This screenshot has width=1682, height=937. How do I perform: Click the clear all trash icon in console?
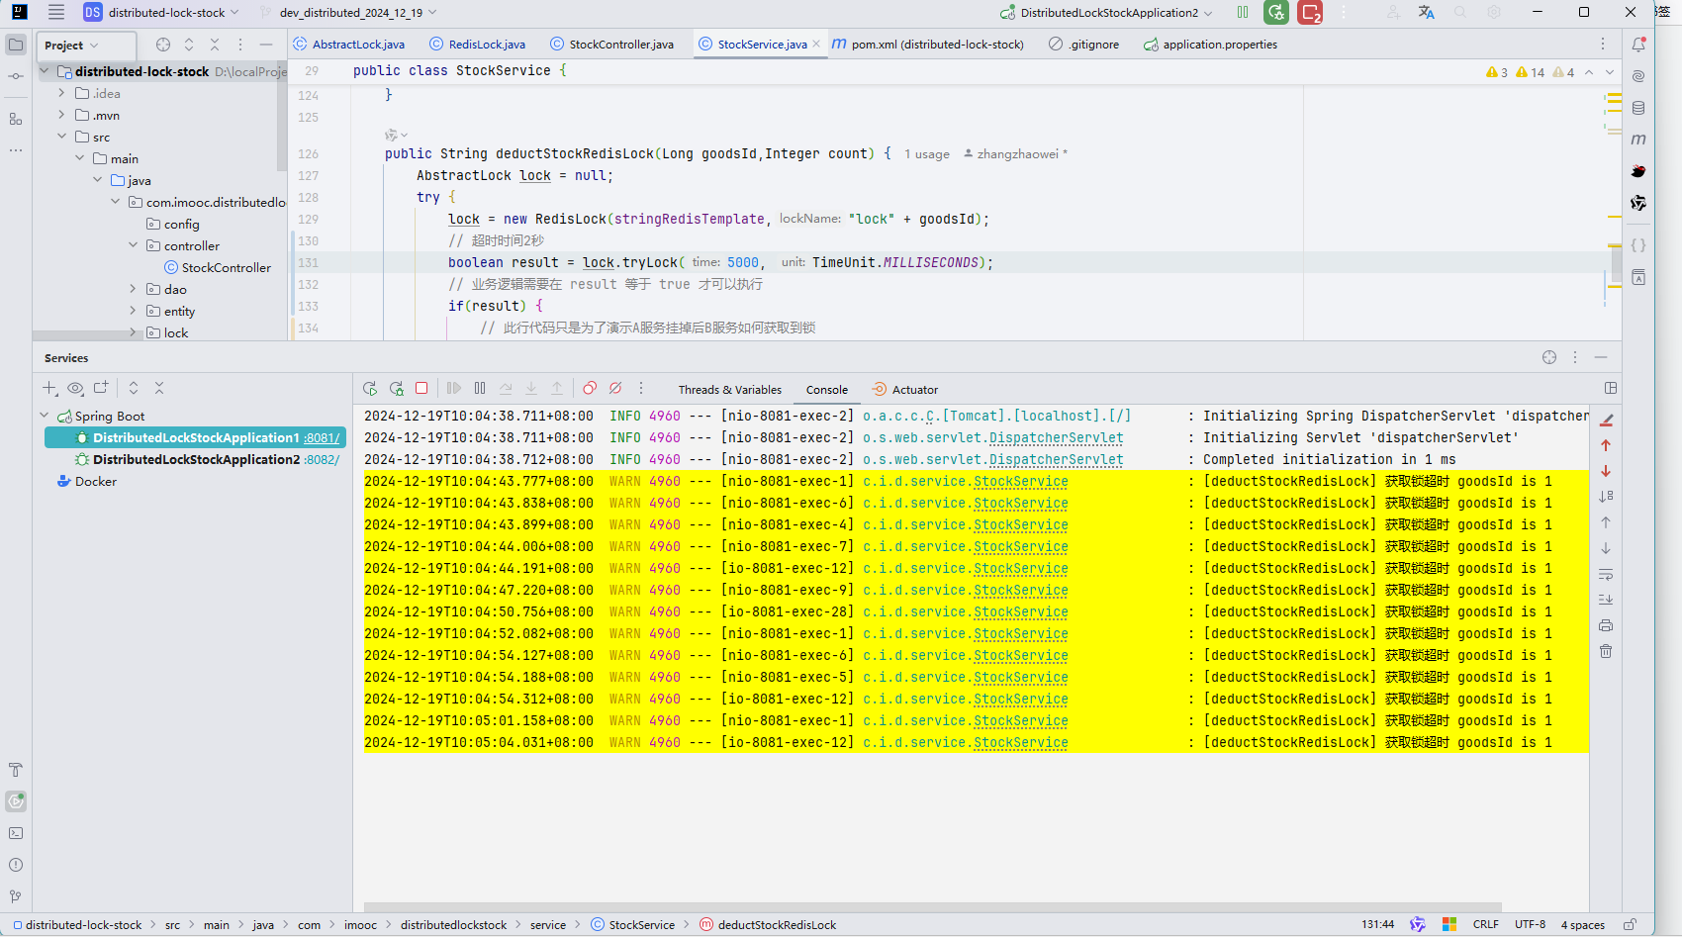1606,651
